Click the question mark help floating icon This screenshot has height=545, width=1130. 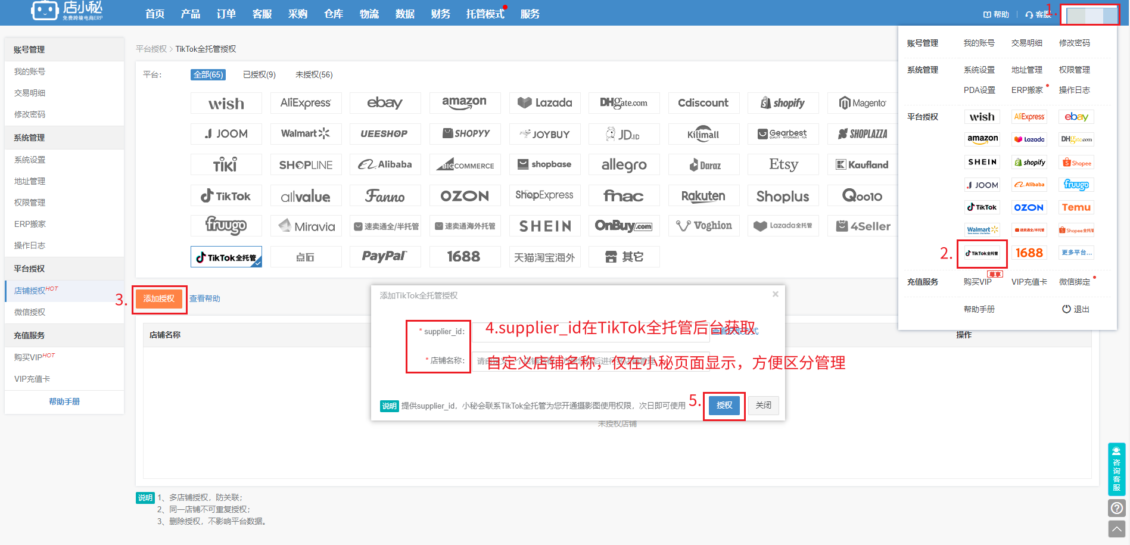(1117, 508)
